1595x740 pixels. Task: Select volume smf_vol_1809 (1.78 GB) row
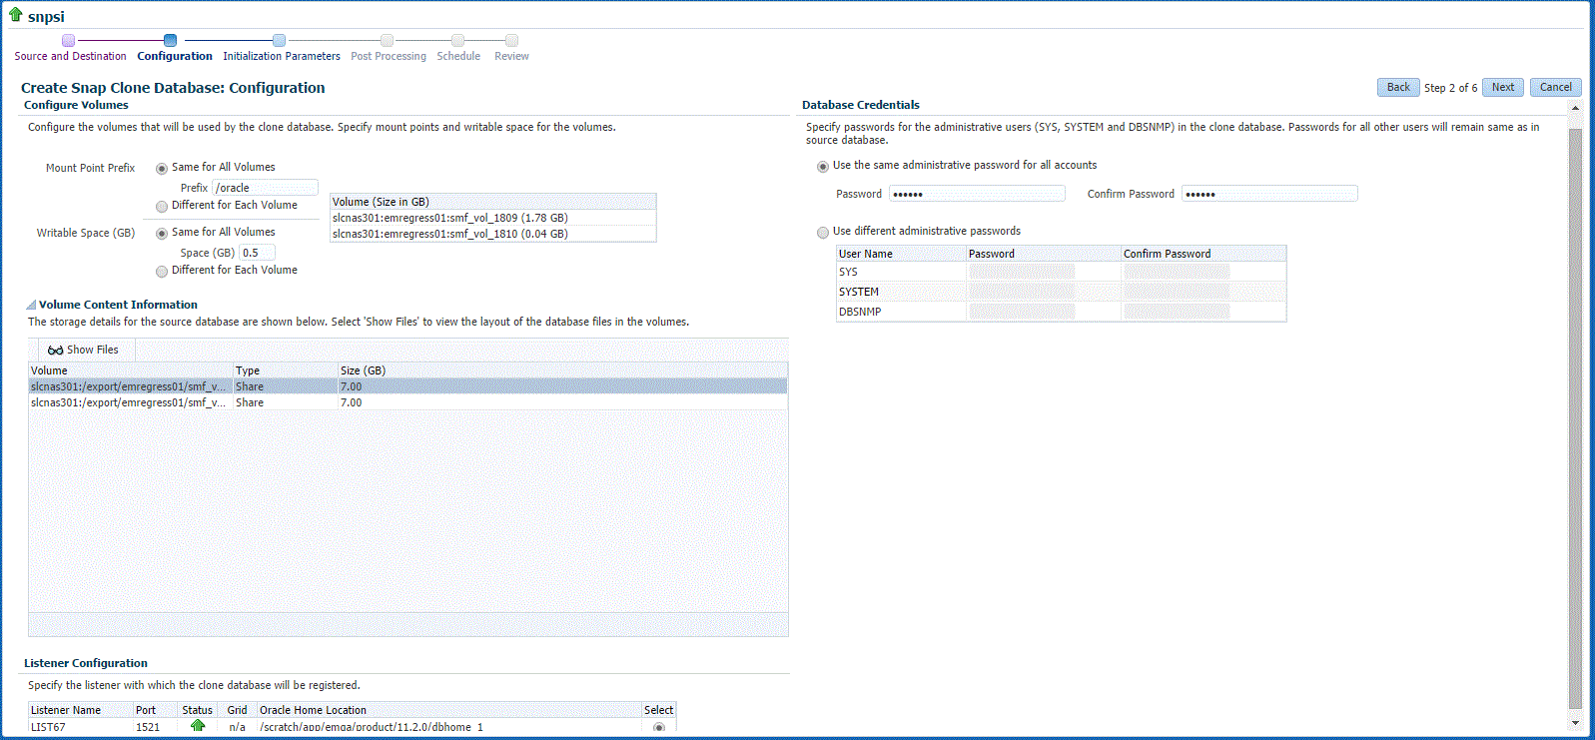492,218
